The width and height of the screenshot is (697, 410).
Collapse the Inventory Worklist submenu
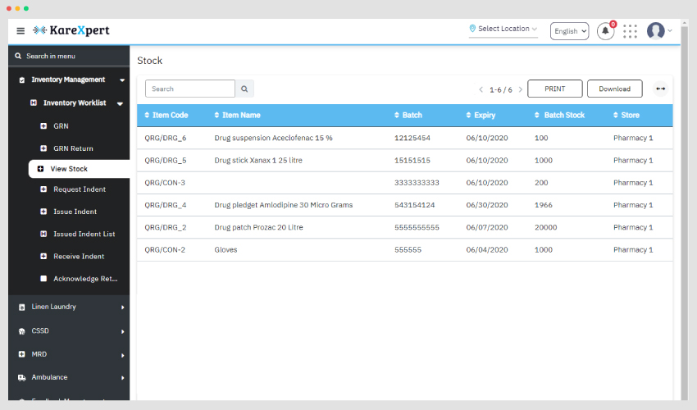pyautogui.click(x=120, y=103)
